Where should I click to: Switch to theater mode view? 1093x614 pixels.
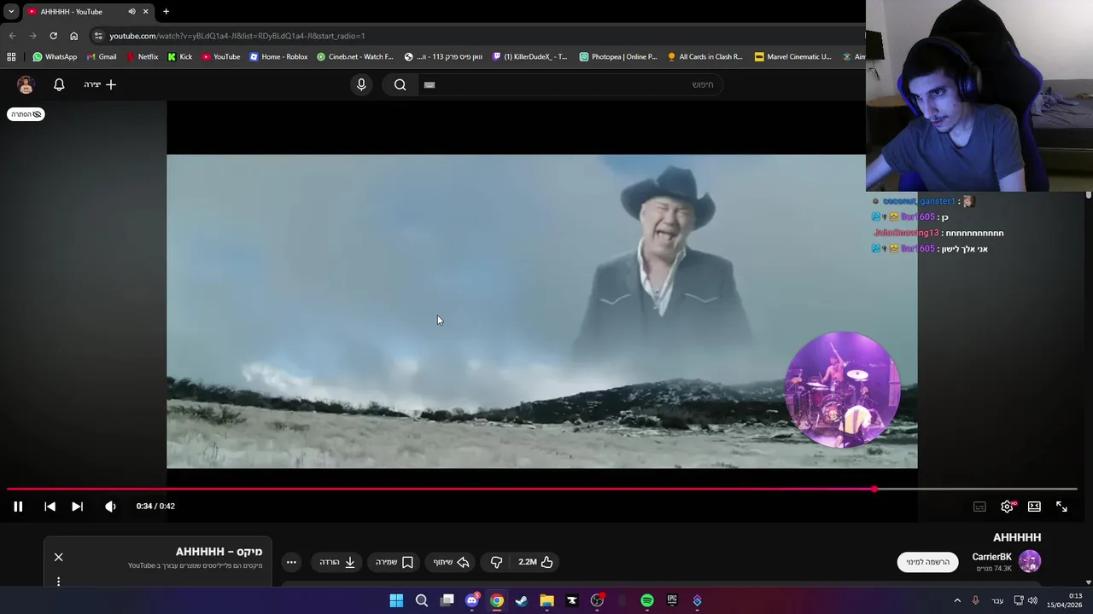[1034, 507]
